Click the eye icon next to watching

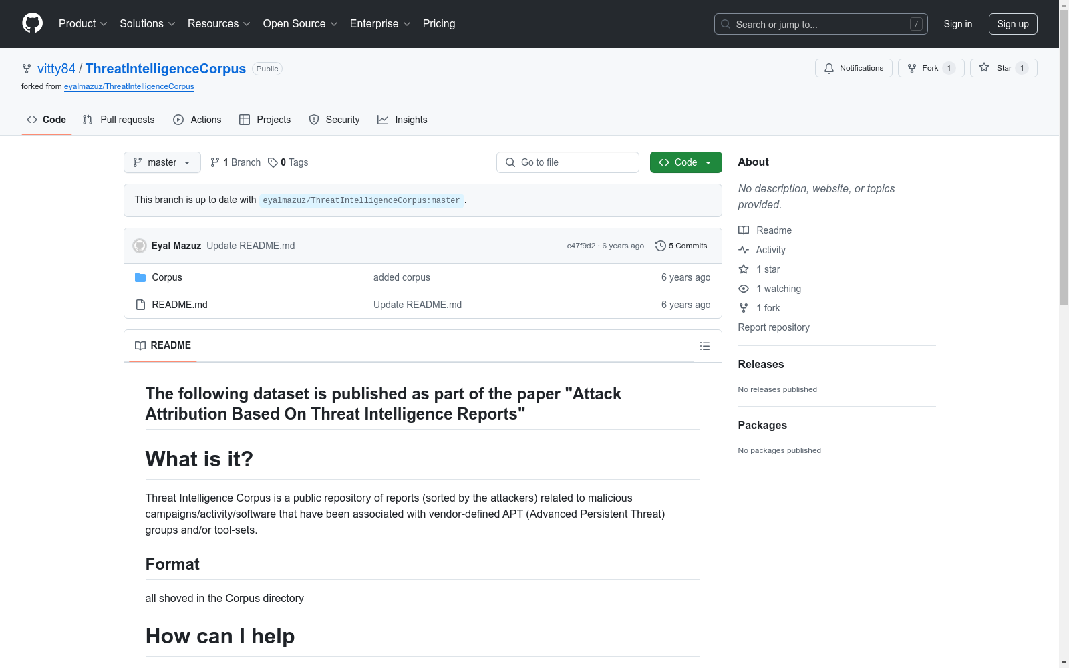pos(744,289)
